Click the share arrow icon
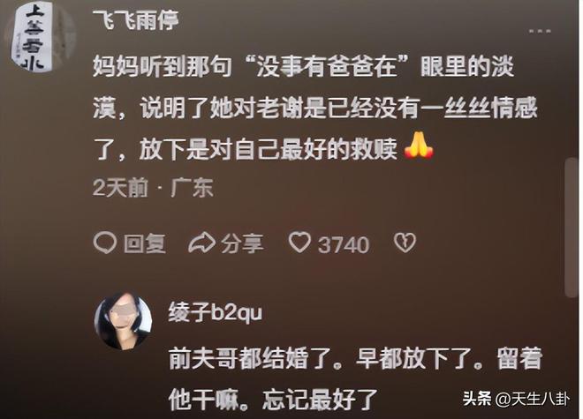This screenshot has width=583, height=419. [202, 243]
